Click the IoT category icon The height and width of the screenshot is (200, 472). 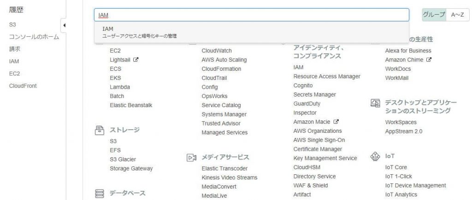375,156
